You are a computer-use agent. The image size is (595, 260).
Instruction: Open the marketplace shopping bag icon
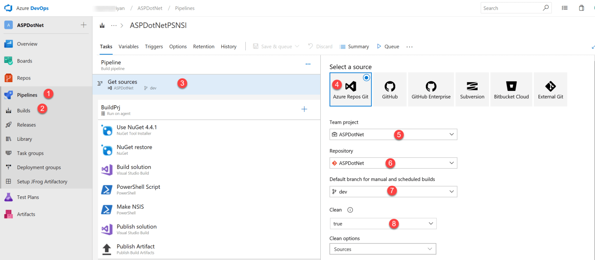pyautogui.click(x=581, y=8)
